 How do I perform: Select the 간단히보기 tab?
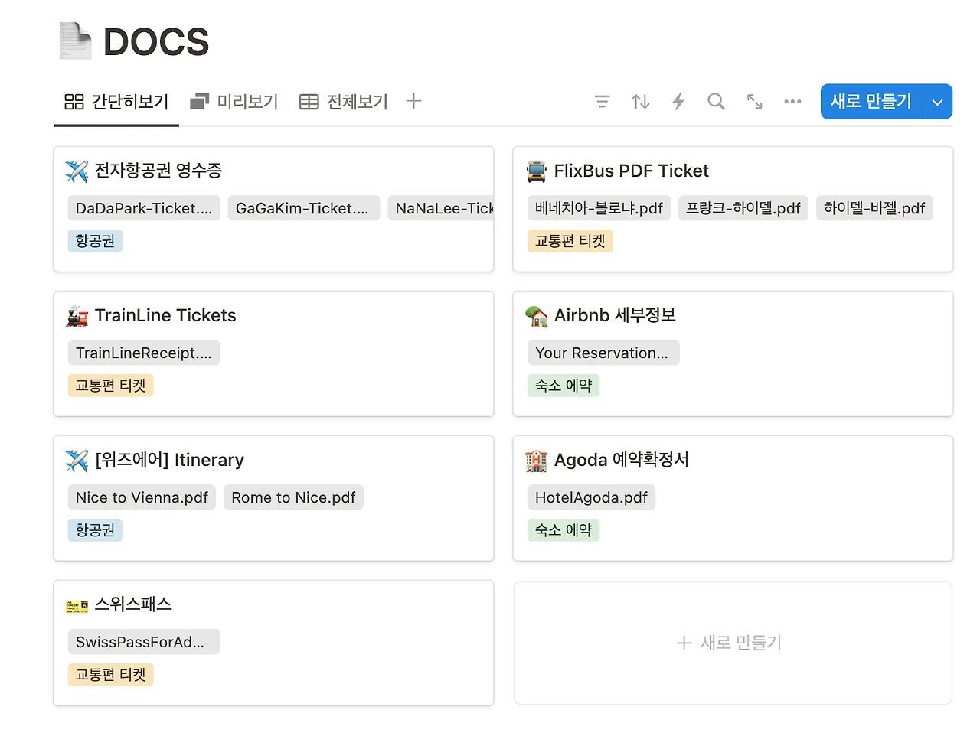click(x=116, y=101)
